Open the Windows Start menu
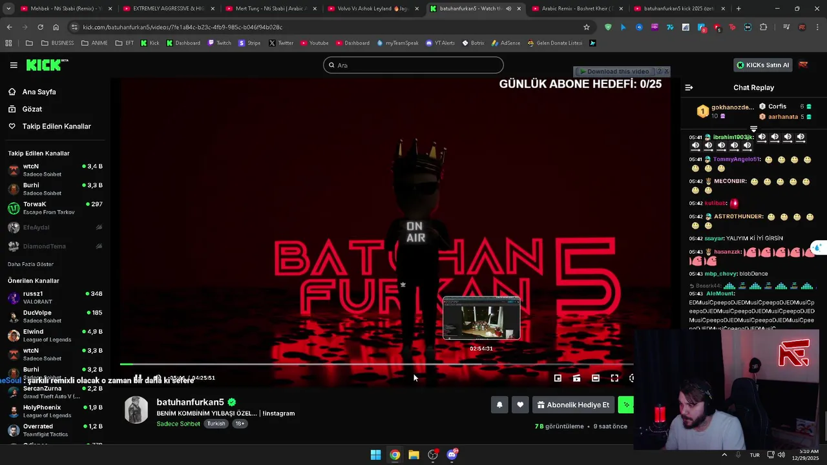Screen dimensions: 827x465 click(375, 455)
